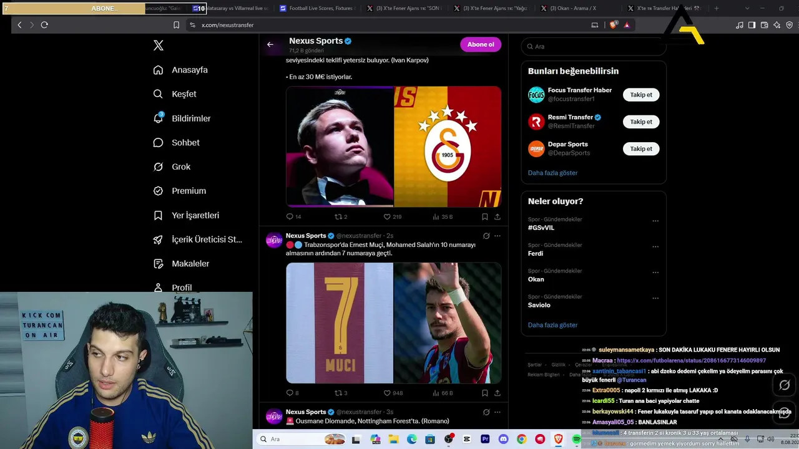
Task: Open the Muçi number 7 post image
Action: [340, 323]
